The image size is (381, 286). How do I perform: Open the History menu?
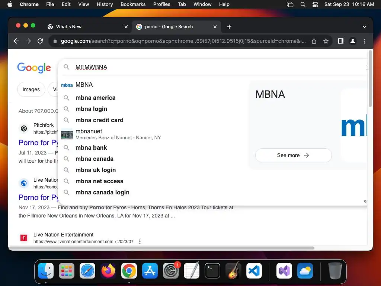coord(105,4)
